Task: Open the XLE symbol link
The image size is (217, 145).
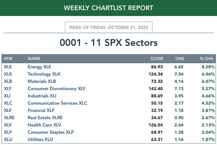Action: [x=8, y=67]
